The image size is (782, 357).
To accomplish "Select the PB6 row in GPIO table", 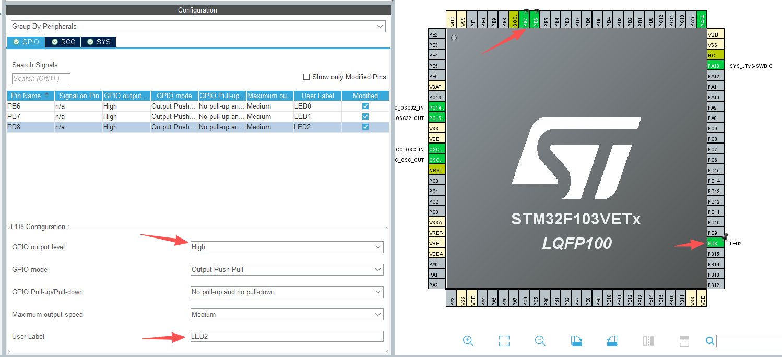I will point(198,106).
